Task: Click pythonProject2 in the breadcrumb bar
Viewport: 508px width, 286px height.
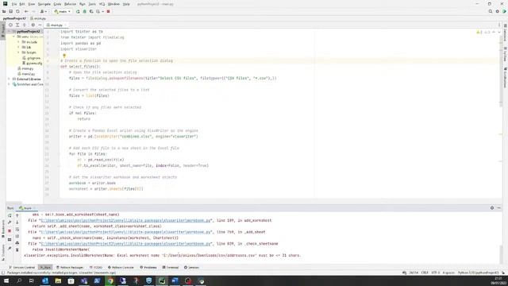Action: (x=14, y=18)
